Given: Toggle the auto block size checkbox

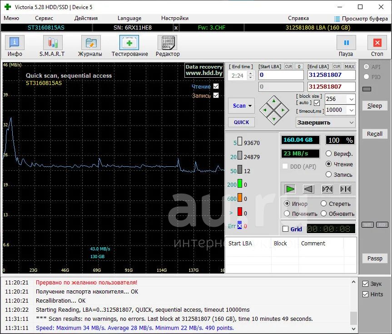Looking at the screenshot, I should tap(317, 103).
